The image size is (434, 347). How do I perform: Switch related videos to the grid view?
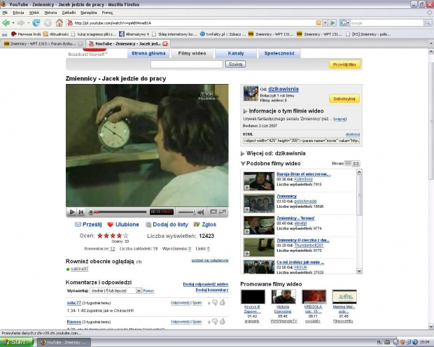point(356,164)
